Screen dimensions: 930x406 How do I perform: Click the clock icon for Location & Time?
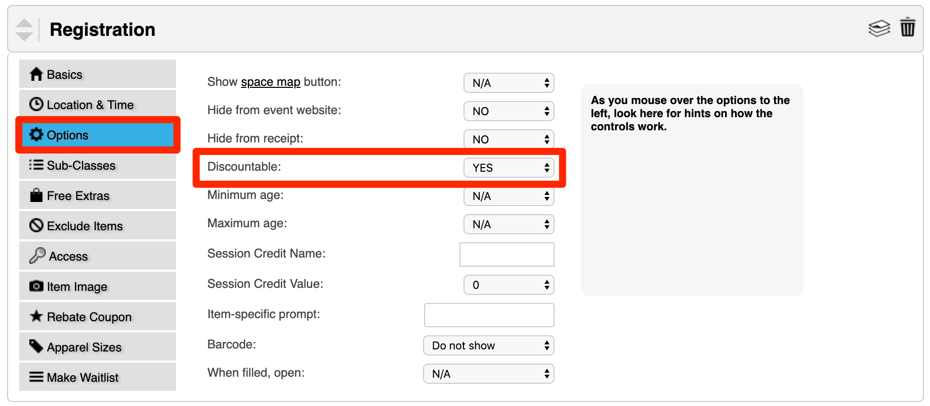coord(36,104)
